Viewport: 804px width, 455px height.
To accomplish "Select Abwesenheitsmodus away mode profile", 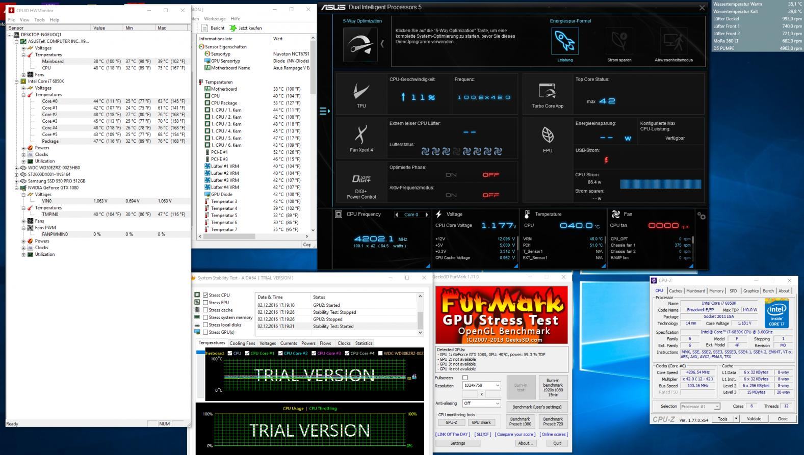I will point(673,41).
